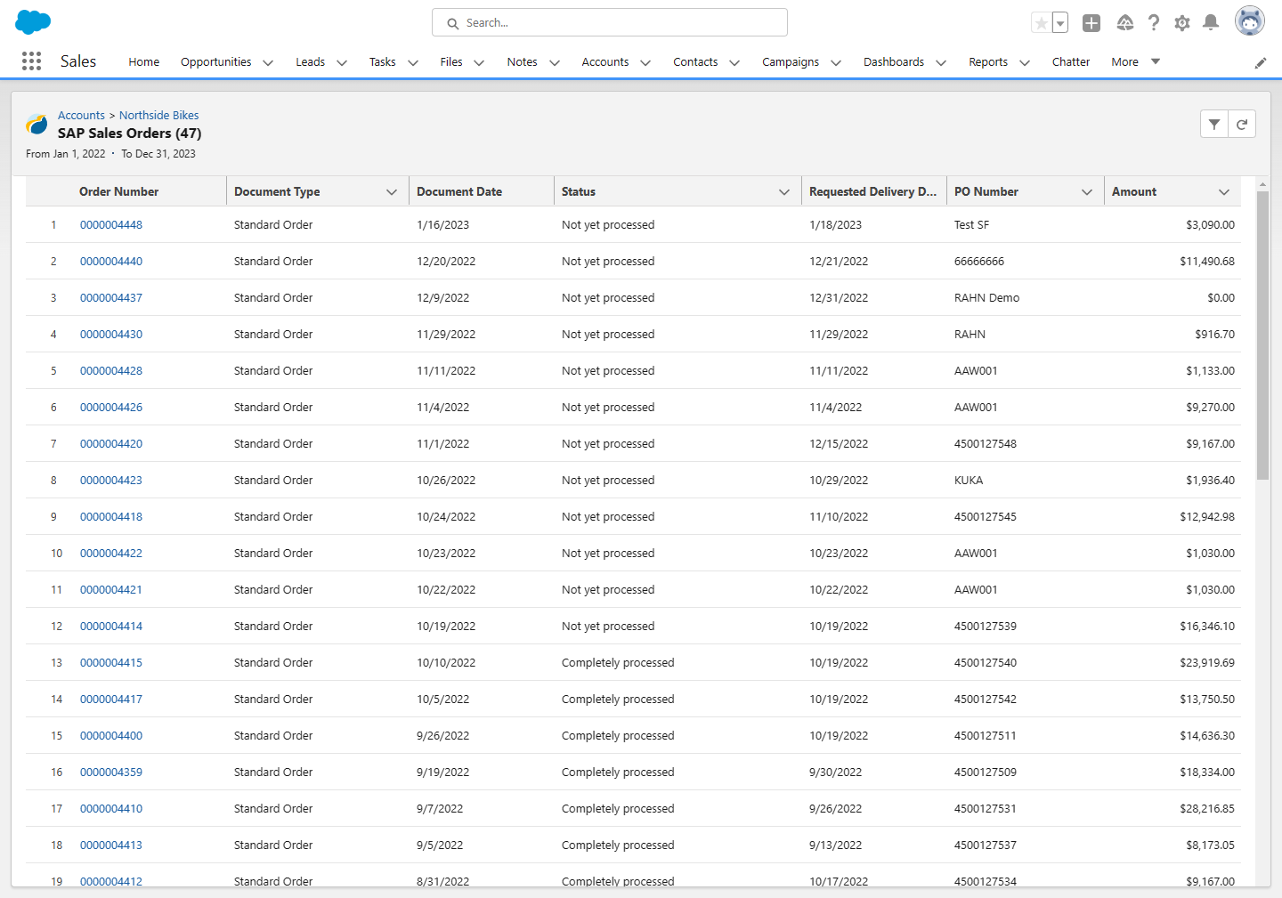Open the Trailhead guidance icon

pos(1125,23)
